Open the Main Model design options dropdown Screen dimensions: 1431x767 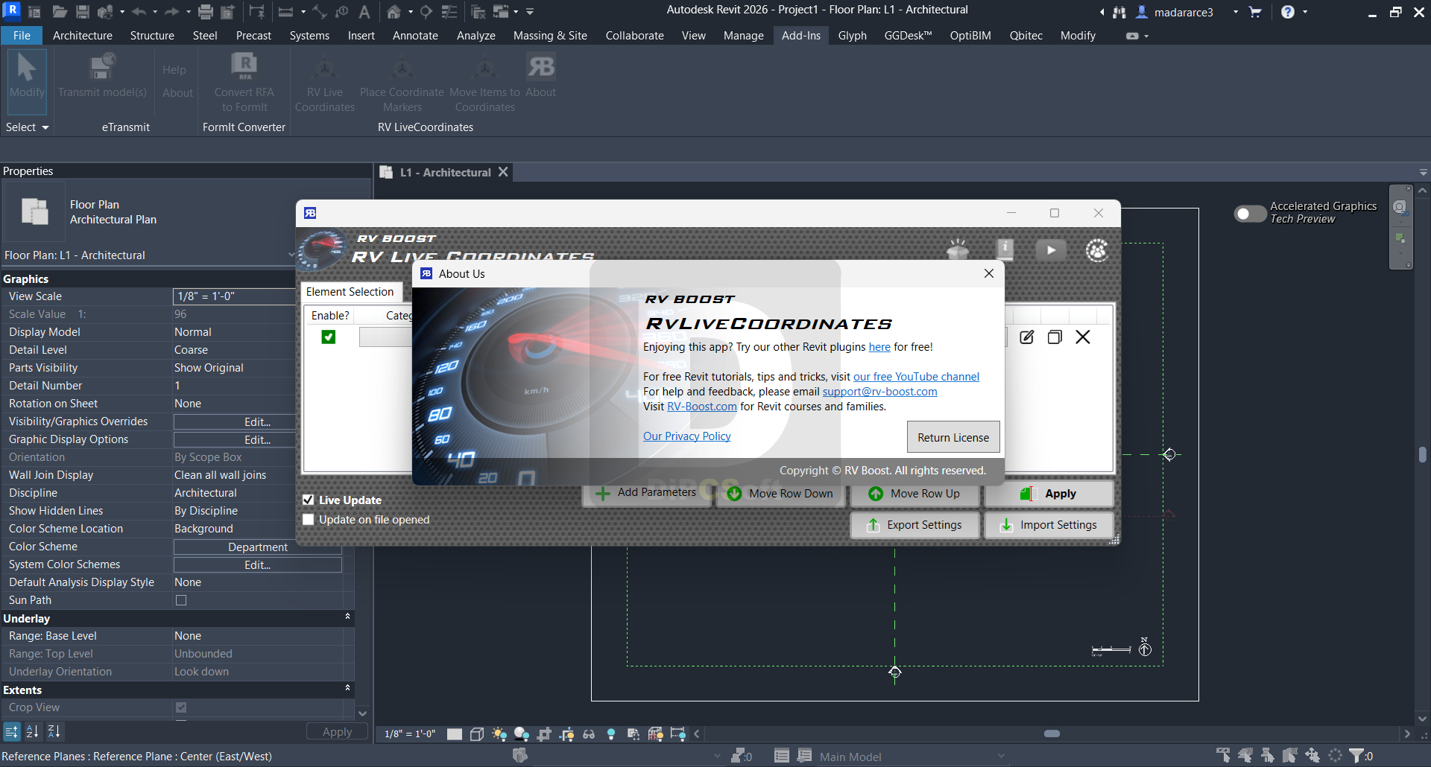click(913, 757)
